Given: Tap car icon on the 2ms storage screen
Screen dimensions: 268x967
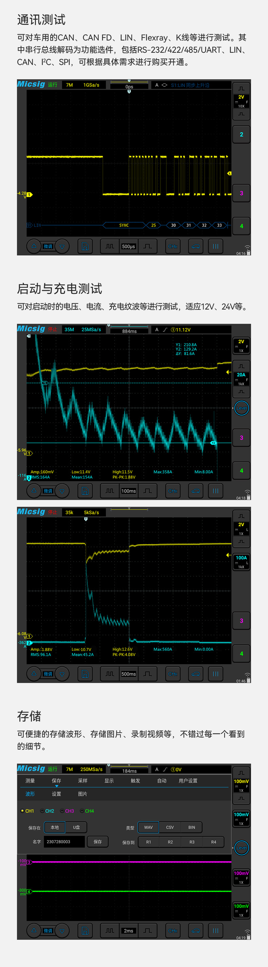Looking at the screenshot, I should pyautogui.click(x=196, y=931).
